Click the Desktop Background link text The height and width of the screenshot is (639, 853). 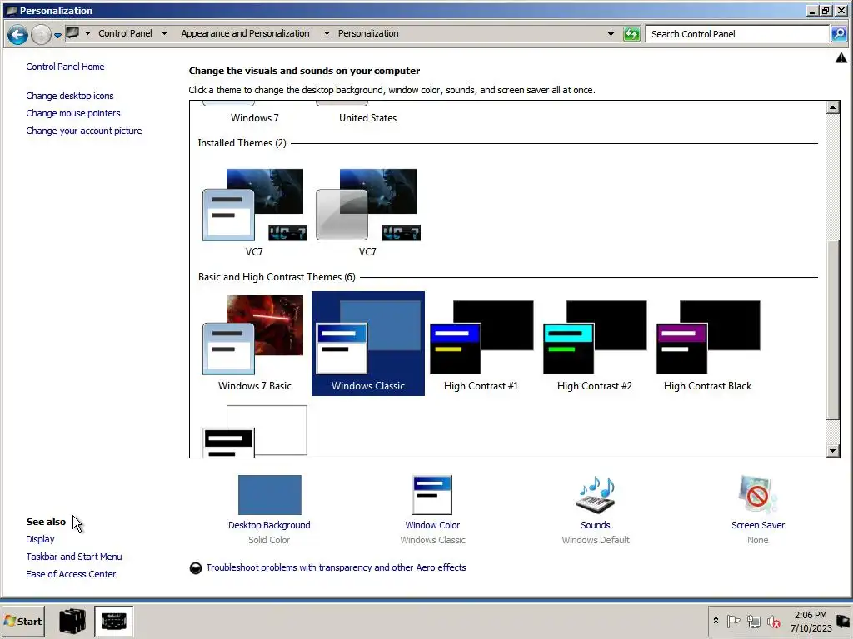coord(269,525)
